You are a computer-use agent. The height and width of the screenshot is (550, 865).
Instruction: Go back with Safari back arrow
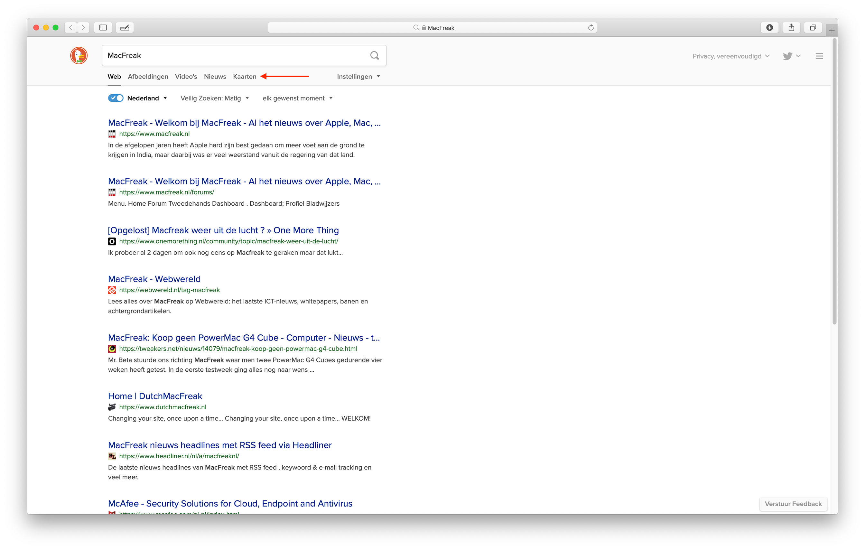point(71,27)
